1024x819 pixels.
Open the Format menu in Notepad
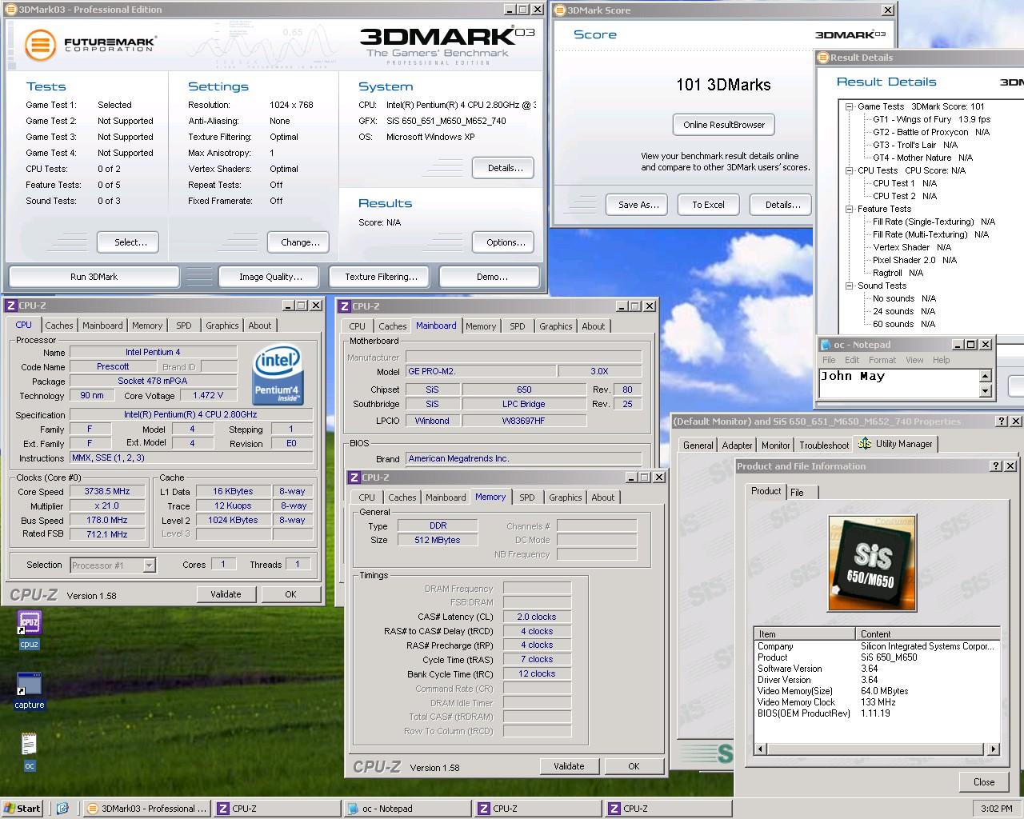[x=882, y=360]
